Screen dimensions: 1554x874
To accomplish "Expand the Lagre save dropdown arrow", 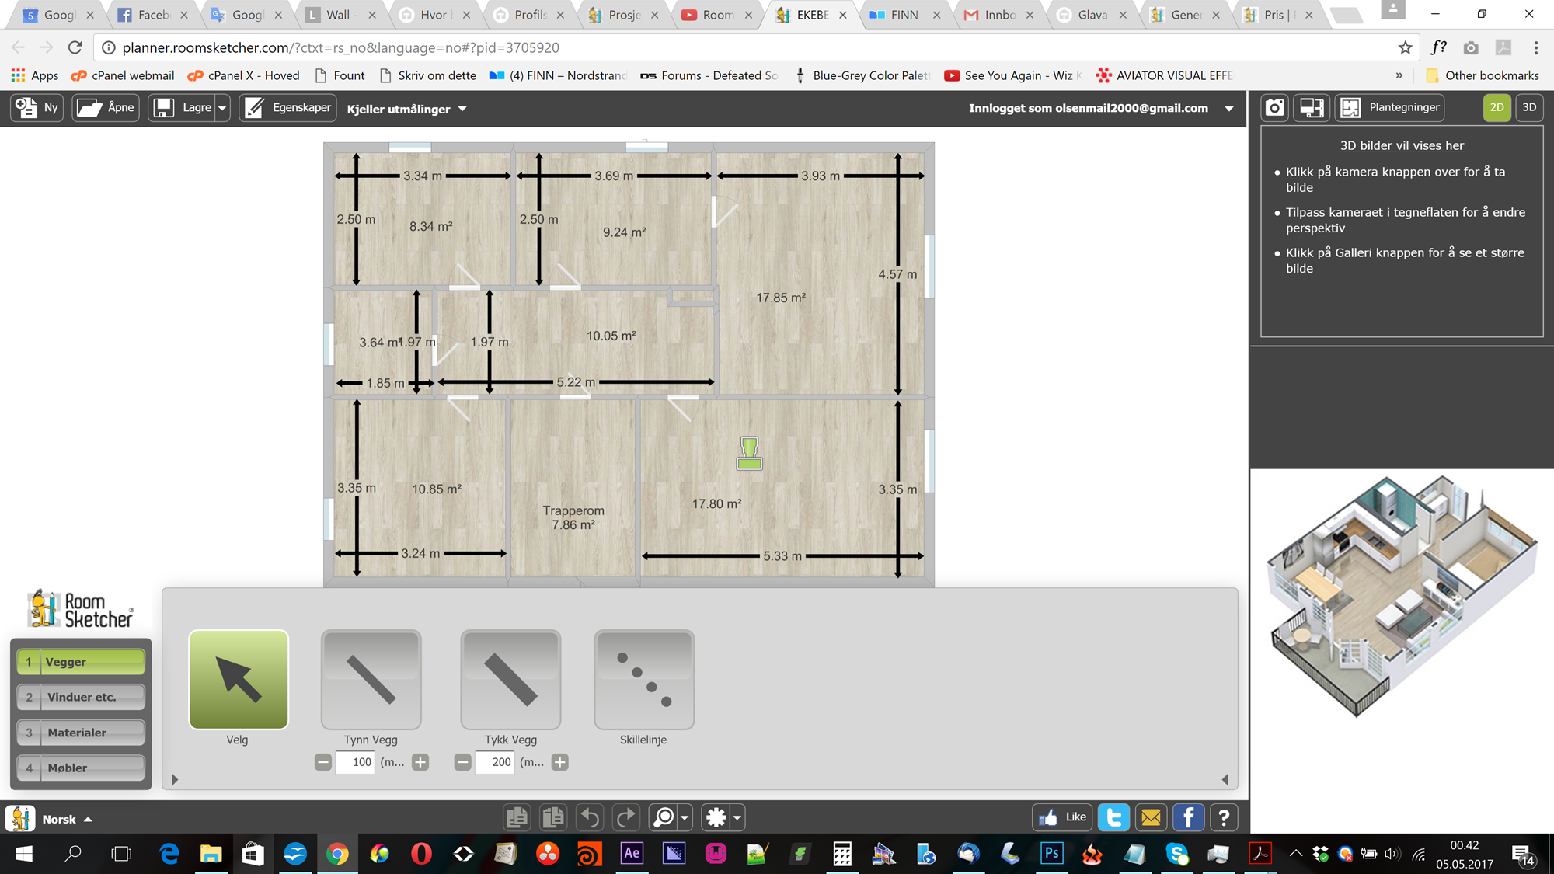I will click(x=222, y=108).
